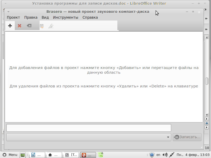This screenshot has width=211, height=158.
Task: Open the Справка menu
Action: point(90,17)
